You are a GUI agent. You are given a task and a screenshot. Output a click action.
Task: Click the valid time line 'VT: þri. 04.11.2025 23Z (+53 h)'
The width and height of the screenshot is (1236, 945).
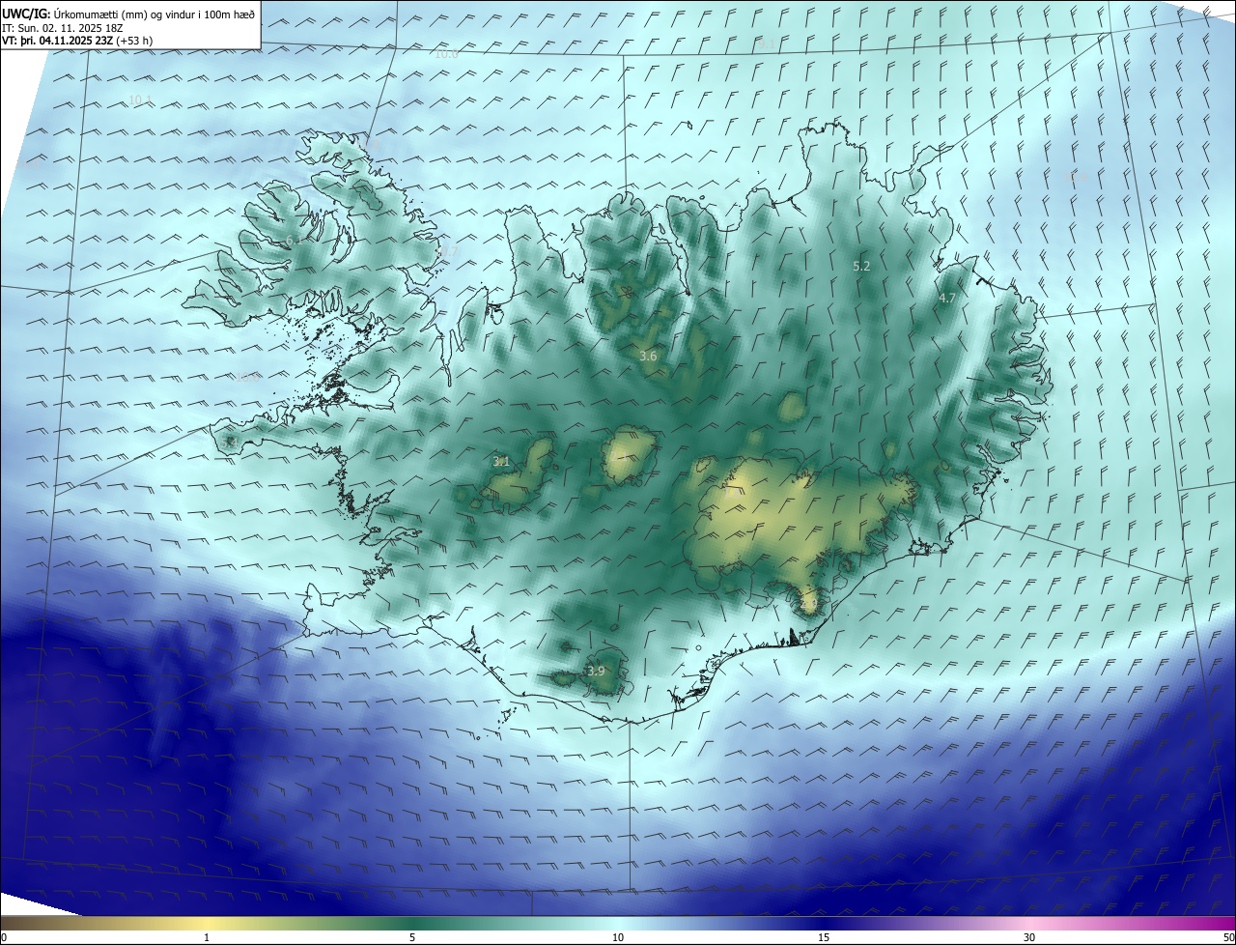pyautogui.click(x=77, y=41)
